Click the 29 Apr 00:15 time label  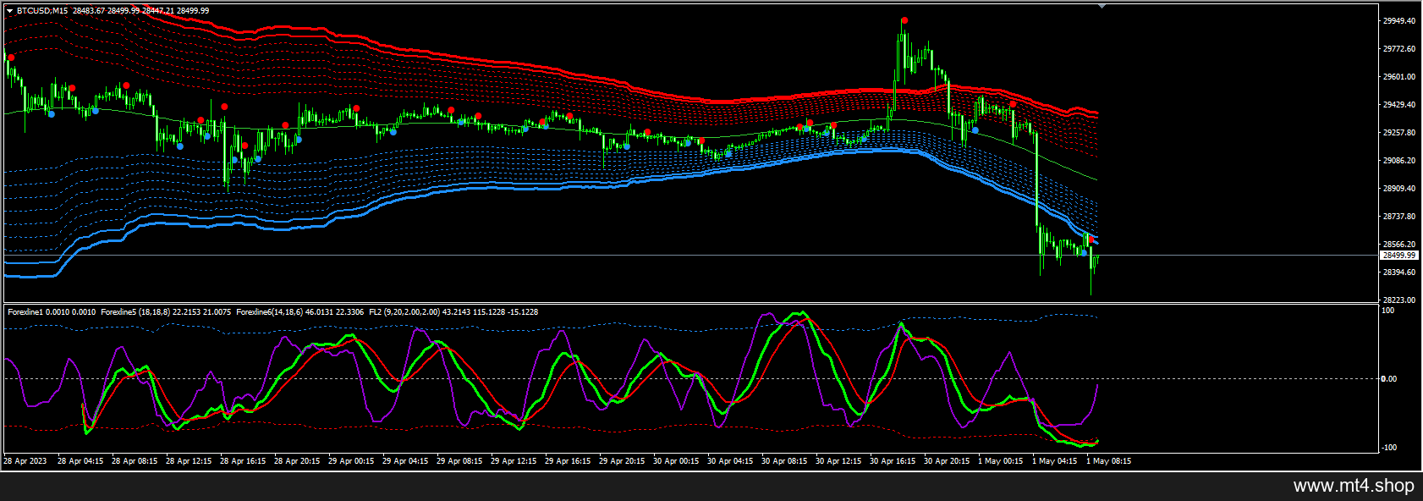(x=351, y=461)
